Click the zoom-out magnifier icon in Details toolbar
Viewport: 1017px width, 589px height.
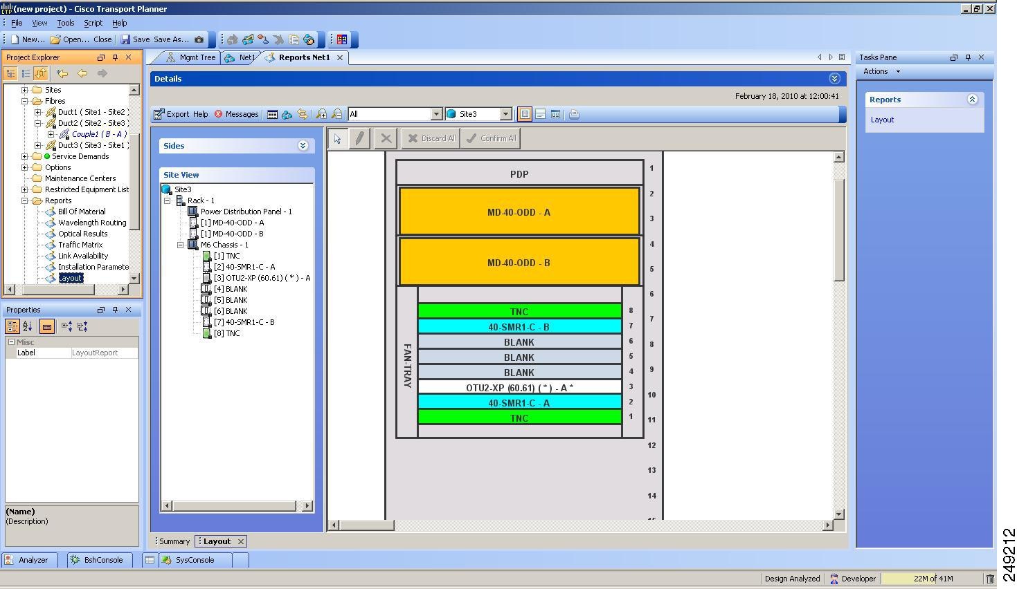tap(336, 114)
